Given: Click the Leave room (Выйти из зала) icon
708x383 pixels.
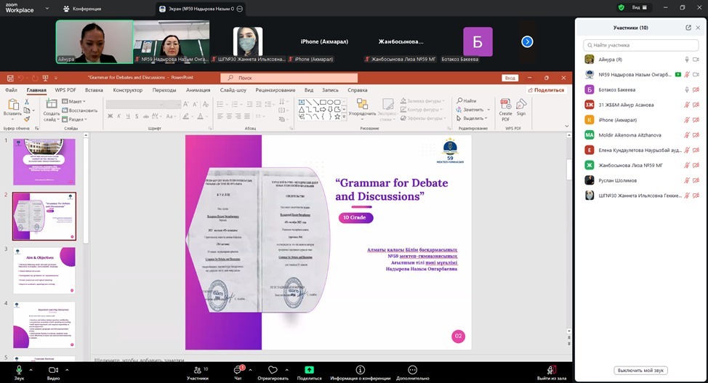Looking at the screenshot, I should [x=552, y=371].
